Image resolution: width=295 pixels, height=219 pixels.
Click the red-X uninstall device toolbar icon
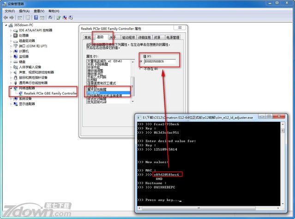[x=65, y=18]
